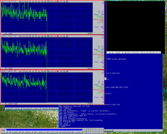
Task: Click the C:\TEMP> prompt in the terminal
Action: point(62,126)
